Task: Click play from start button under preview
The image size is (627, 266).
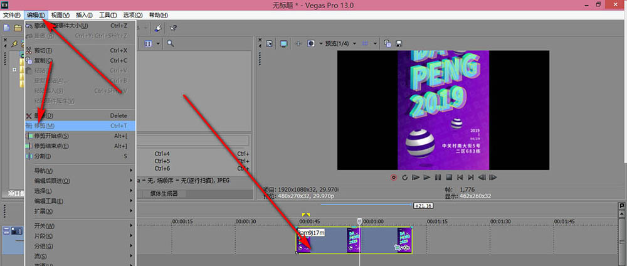Action: 416,177
